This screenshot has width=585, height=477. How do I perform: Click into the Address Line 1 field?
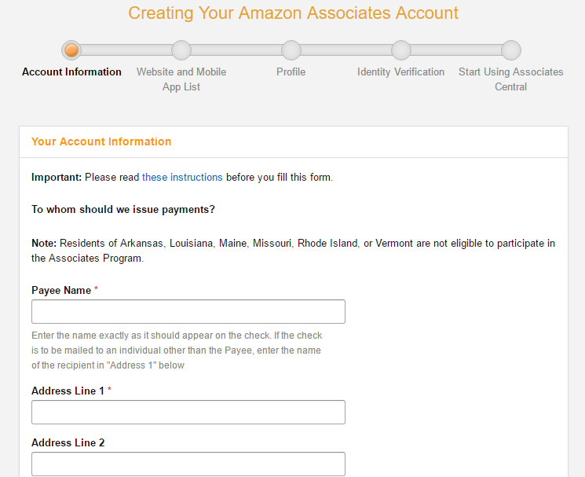click(188, 413)
